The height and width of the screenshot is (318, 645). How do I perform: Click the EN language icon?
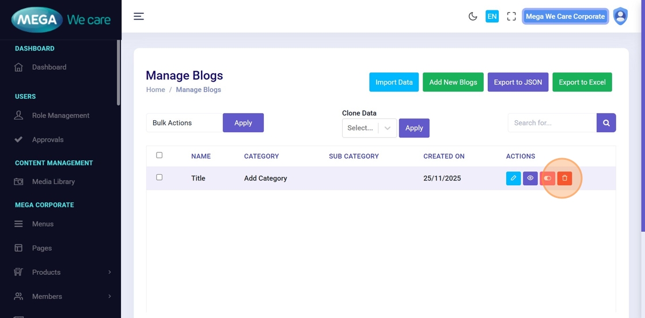pyautogui.click(x=492, y=16)
